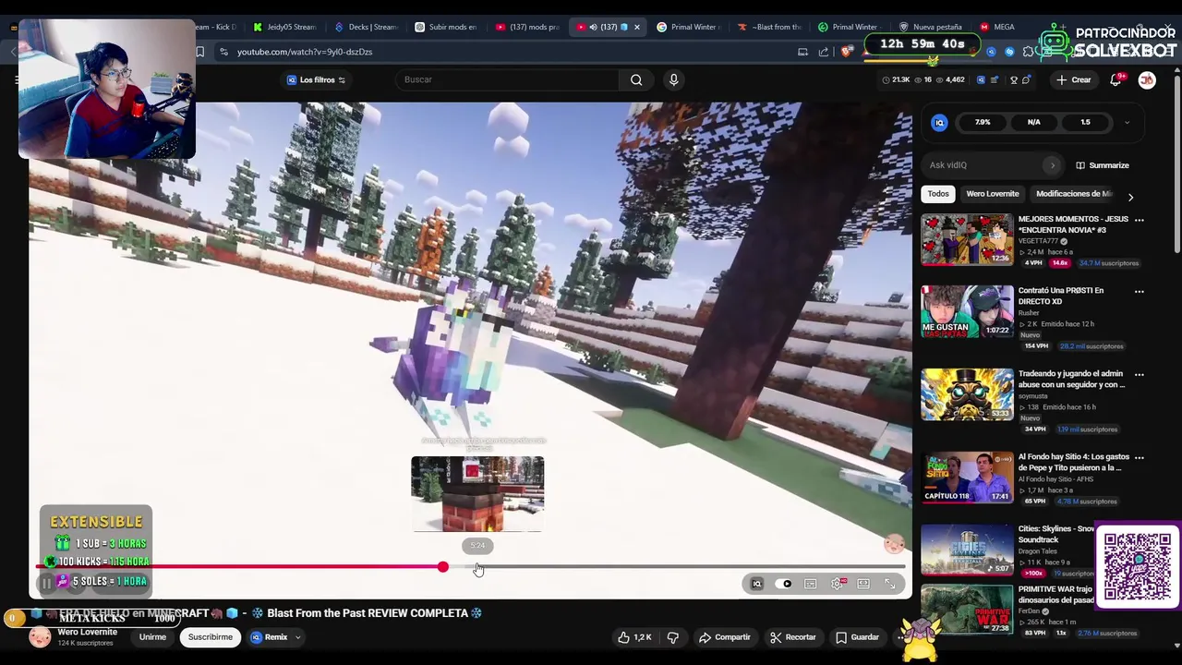Open YouTube notifications bell
Viewport: 1182px width, 665px height.
[1116, 79]
